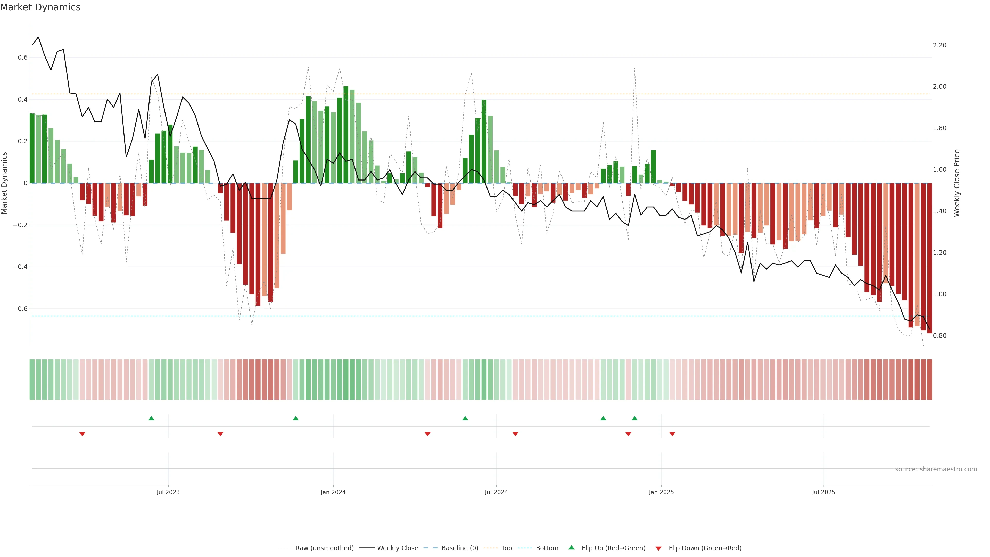Viewport: 990px width, 557px height.
Task: Toggle the Baseline (0) legend entry
Action: tap(460, 548)
